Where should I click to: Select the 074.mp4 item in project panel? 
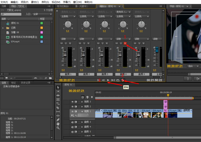(15, 42)
